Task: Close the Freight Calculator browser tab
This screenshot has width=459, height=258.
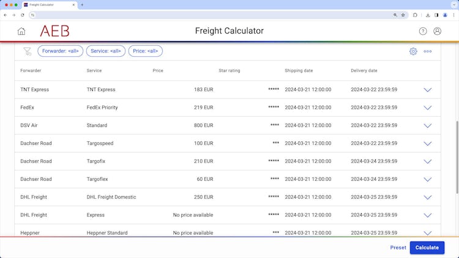Action: (74, 5)
